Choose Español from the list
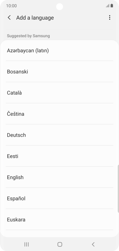The image size is (119, 251). (x=59, y=198)
